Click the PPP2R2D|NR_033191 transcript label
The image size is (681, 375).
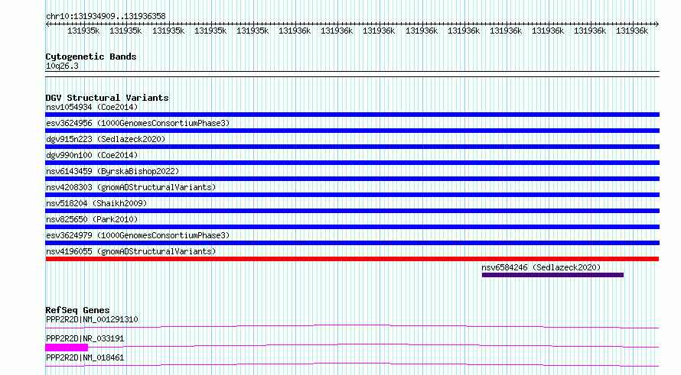coord(85,338)
